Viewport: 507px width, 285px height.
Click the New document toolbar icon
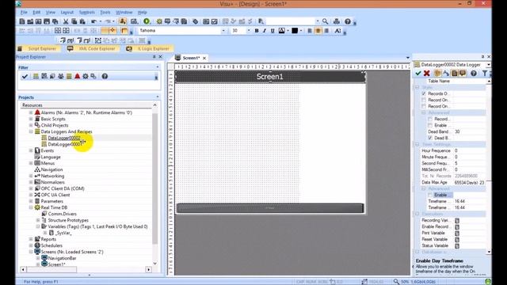pos(22,21)
